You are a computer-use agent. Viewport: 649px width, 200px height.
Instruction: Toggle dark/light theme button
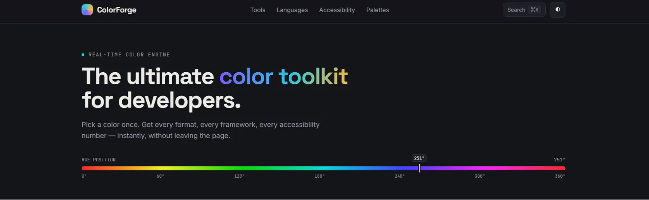pos(558,9)
